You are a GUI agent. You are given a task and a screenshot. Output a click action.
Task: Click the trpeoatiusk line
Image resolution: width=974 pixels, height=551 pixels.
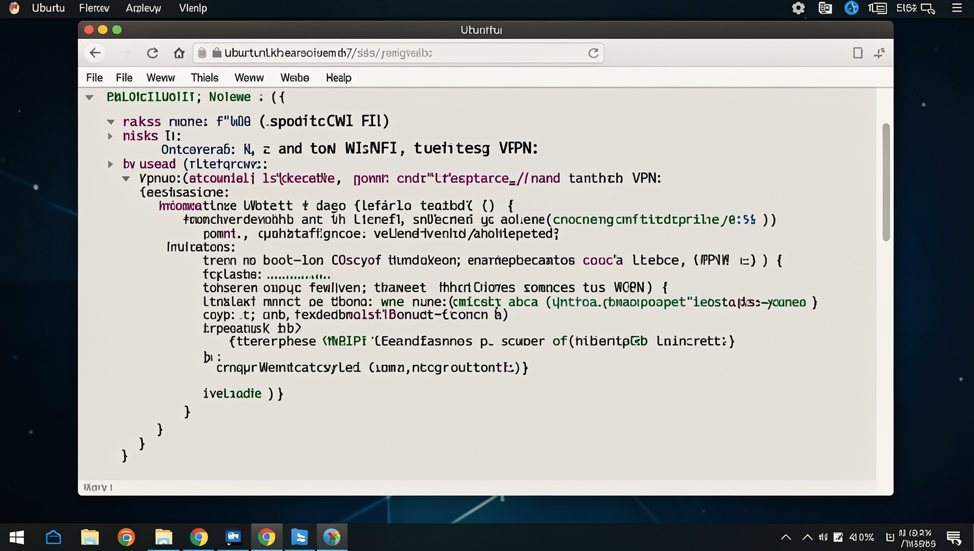tap(252, 328)
